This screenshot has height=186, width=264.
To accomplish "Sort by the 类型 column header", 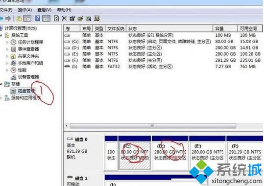I will [99, 28].
